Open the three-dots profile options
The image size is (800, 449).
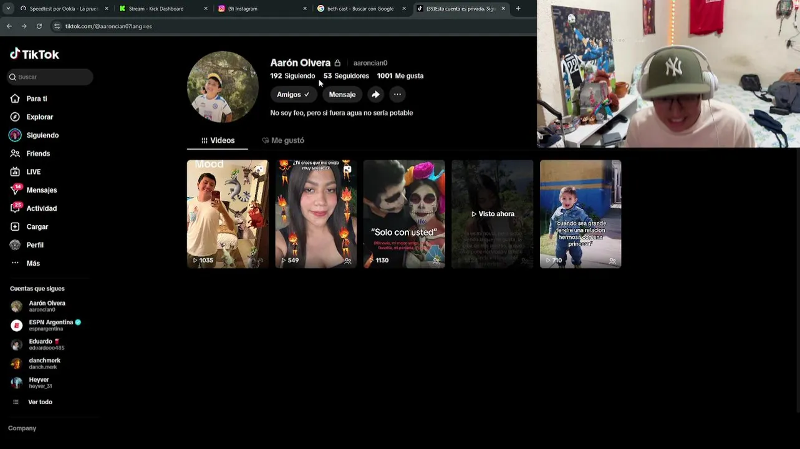[x=397, y=94]
